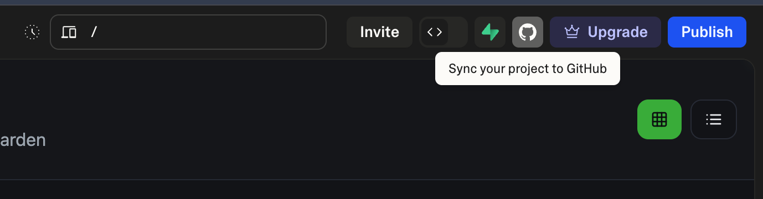Click the slash text in route bar
763x199 pixels.
click(x=94, y=32)
